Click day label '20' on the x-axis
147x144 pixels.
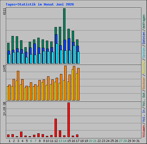tap(90, 141)
